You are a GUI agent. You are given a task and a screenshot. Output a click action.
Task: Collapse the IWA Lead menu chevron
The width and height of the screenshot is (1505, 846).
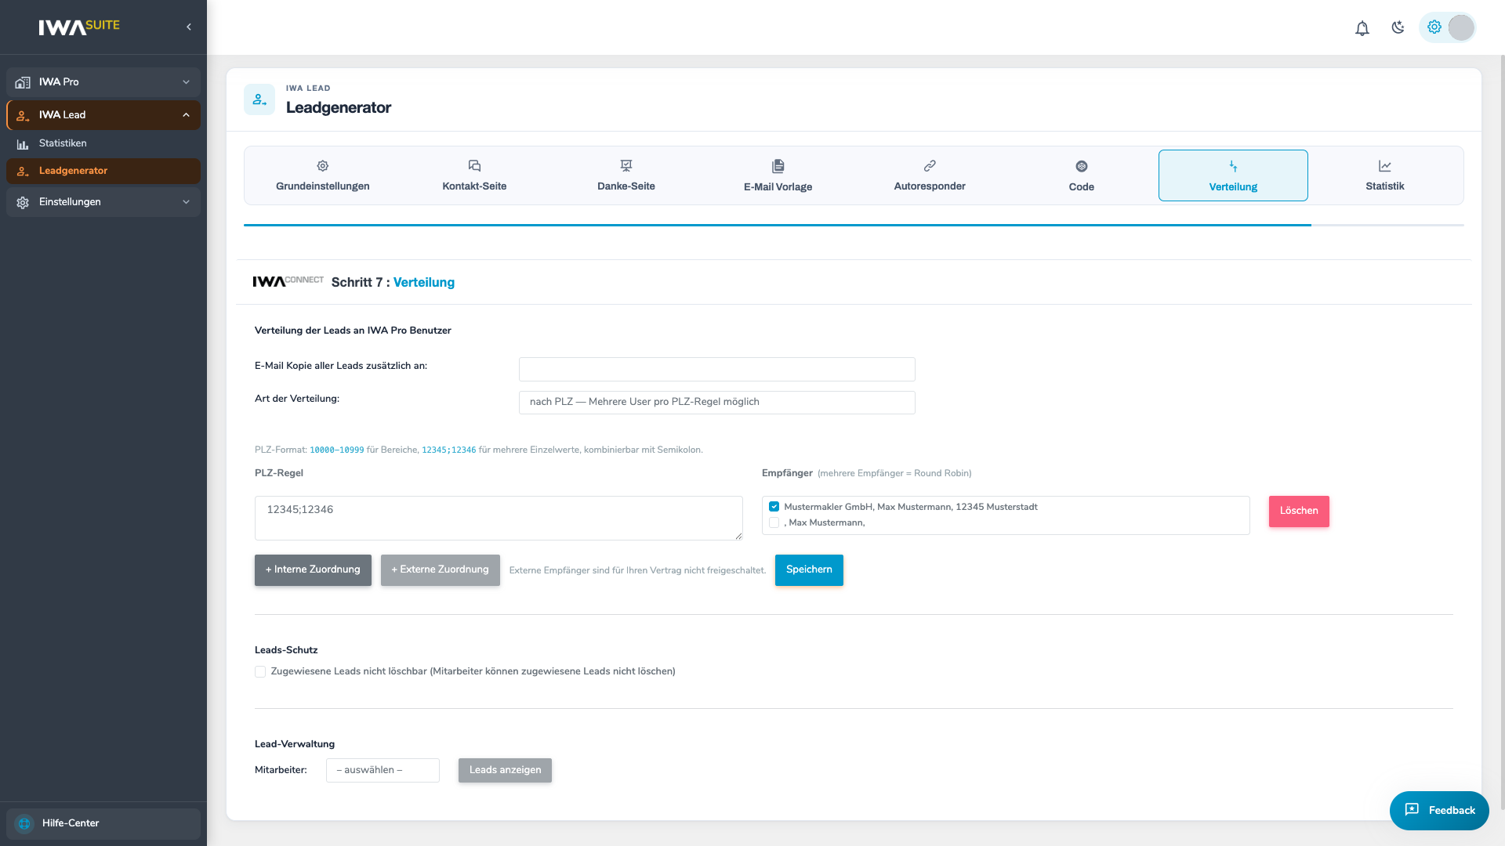(x=186, y=115)
